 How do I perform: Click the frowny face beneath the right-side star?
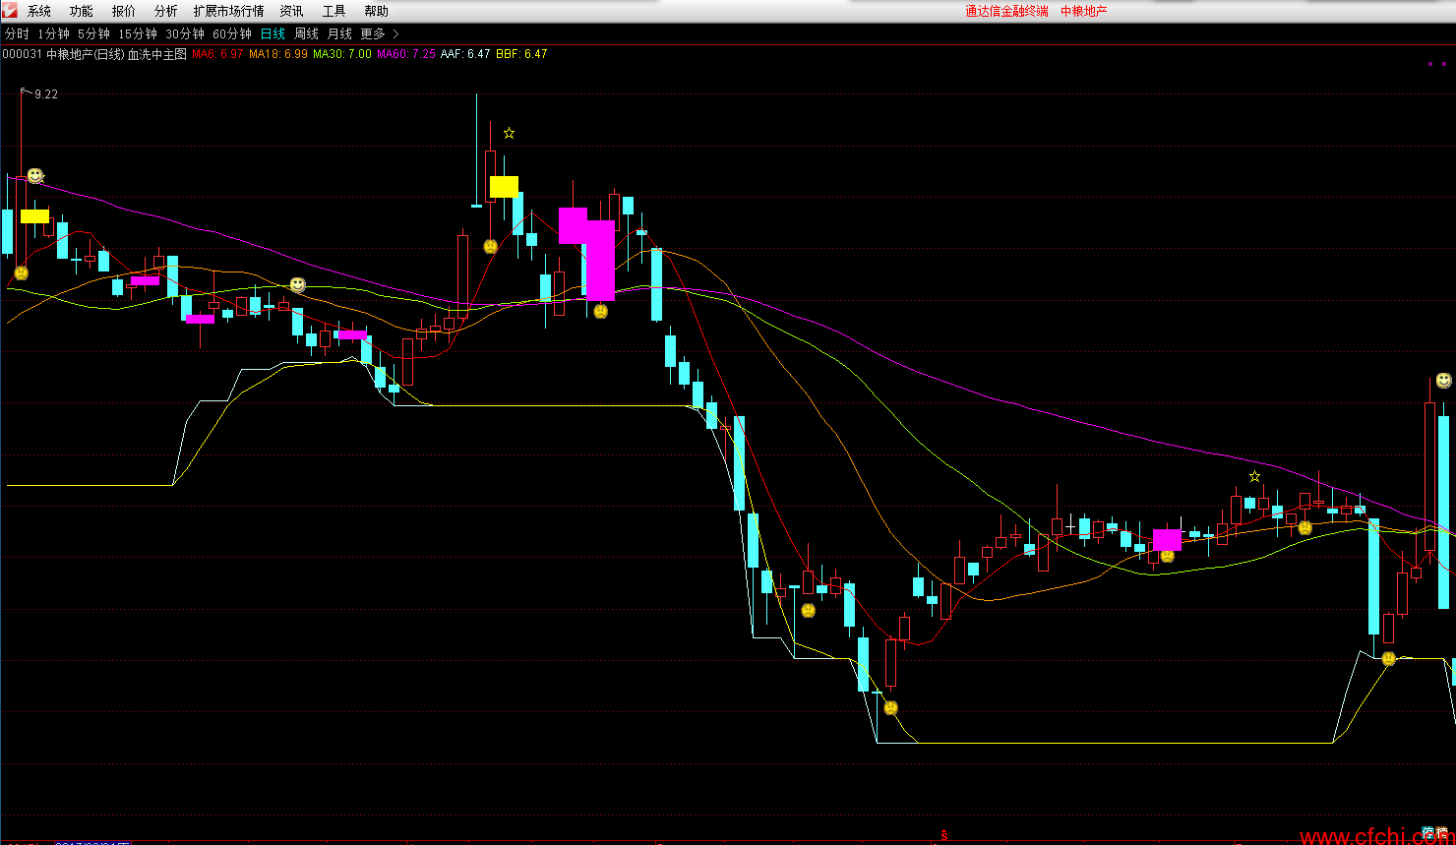(x=1304, y=527)
